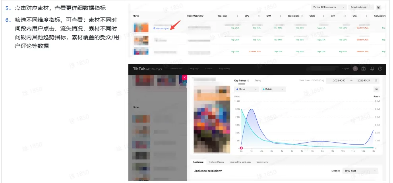The image size is (393, 183).
Task: Open the Default columns dropdown
Action: point(361,7)
